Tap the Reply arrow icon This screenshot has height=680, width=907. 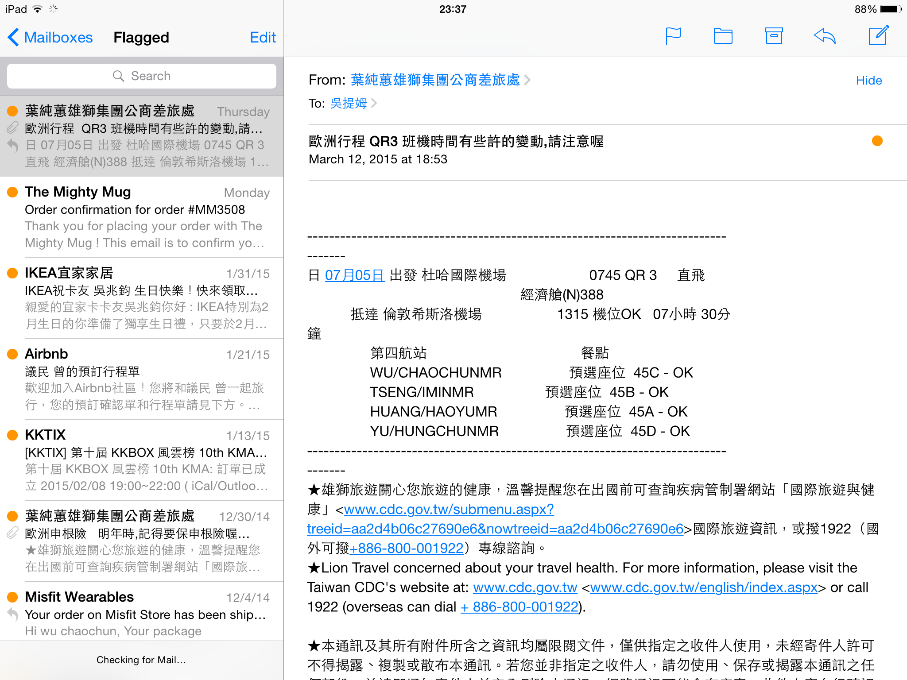click(825, 36)
